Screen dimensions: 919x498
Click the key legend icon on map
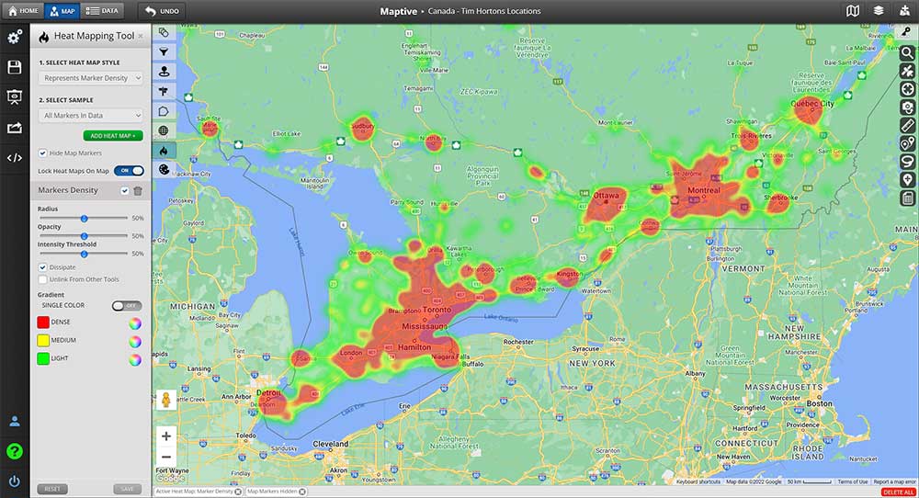(x=906, y=32)
